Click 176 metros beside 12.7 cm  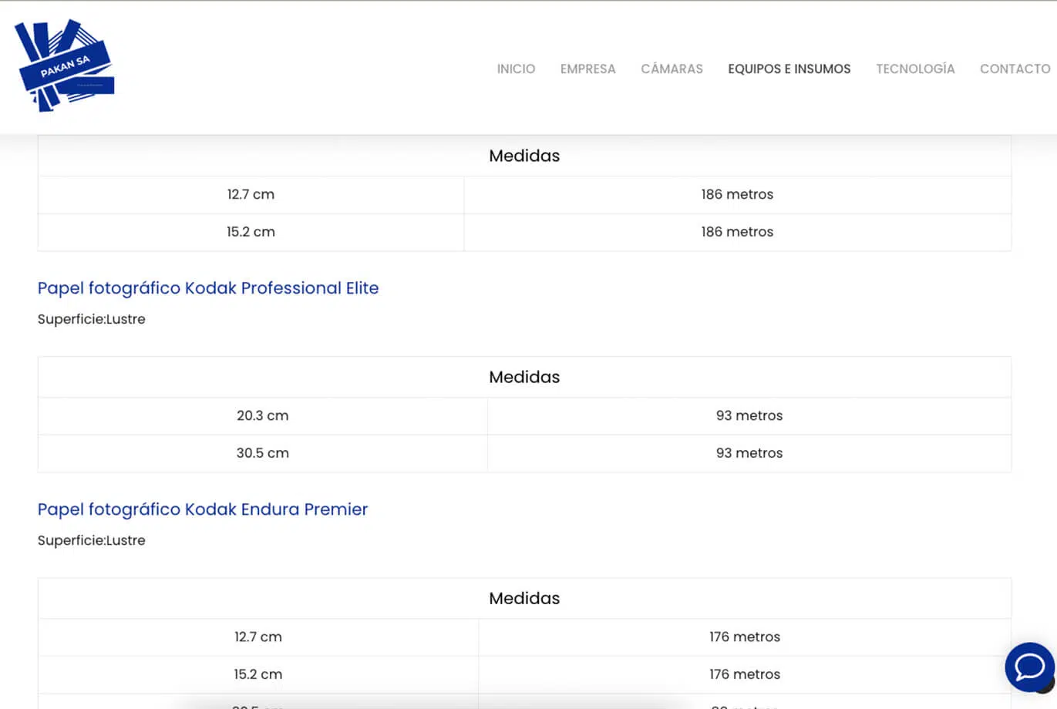[x=745, y=637]
